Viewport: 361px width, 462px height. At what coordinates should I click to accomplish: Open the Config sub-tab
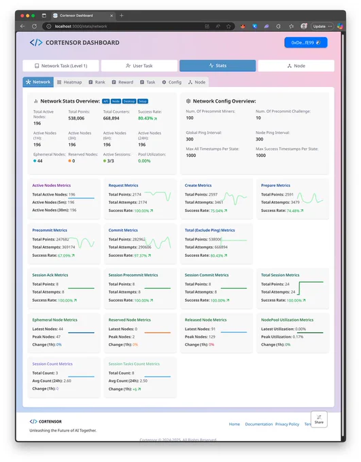pyautogui.click(x=171, y=82)
